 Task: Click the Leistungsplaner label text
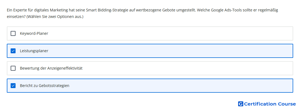pos(34,51)
